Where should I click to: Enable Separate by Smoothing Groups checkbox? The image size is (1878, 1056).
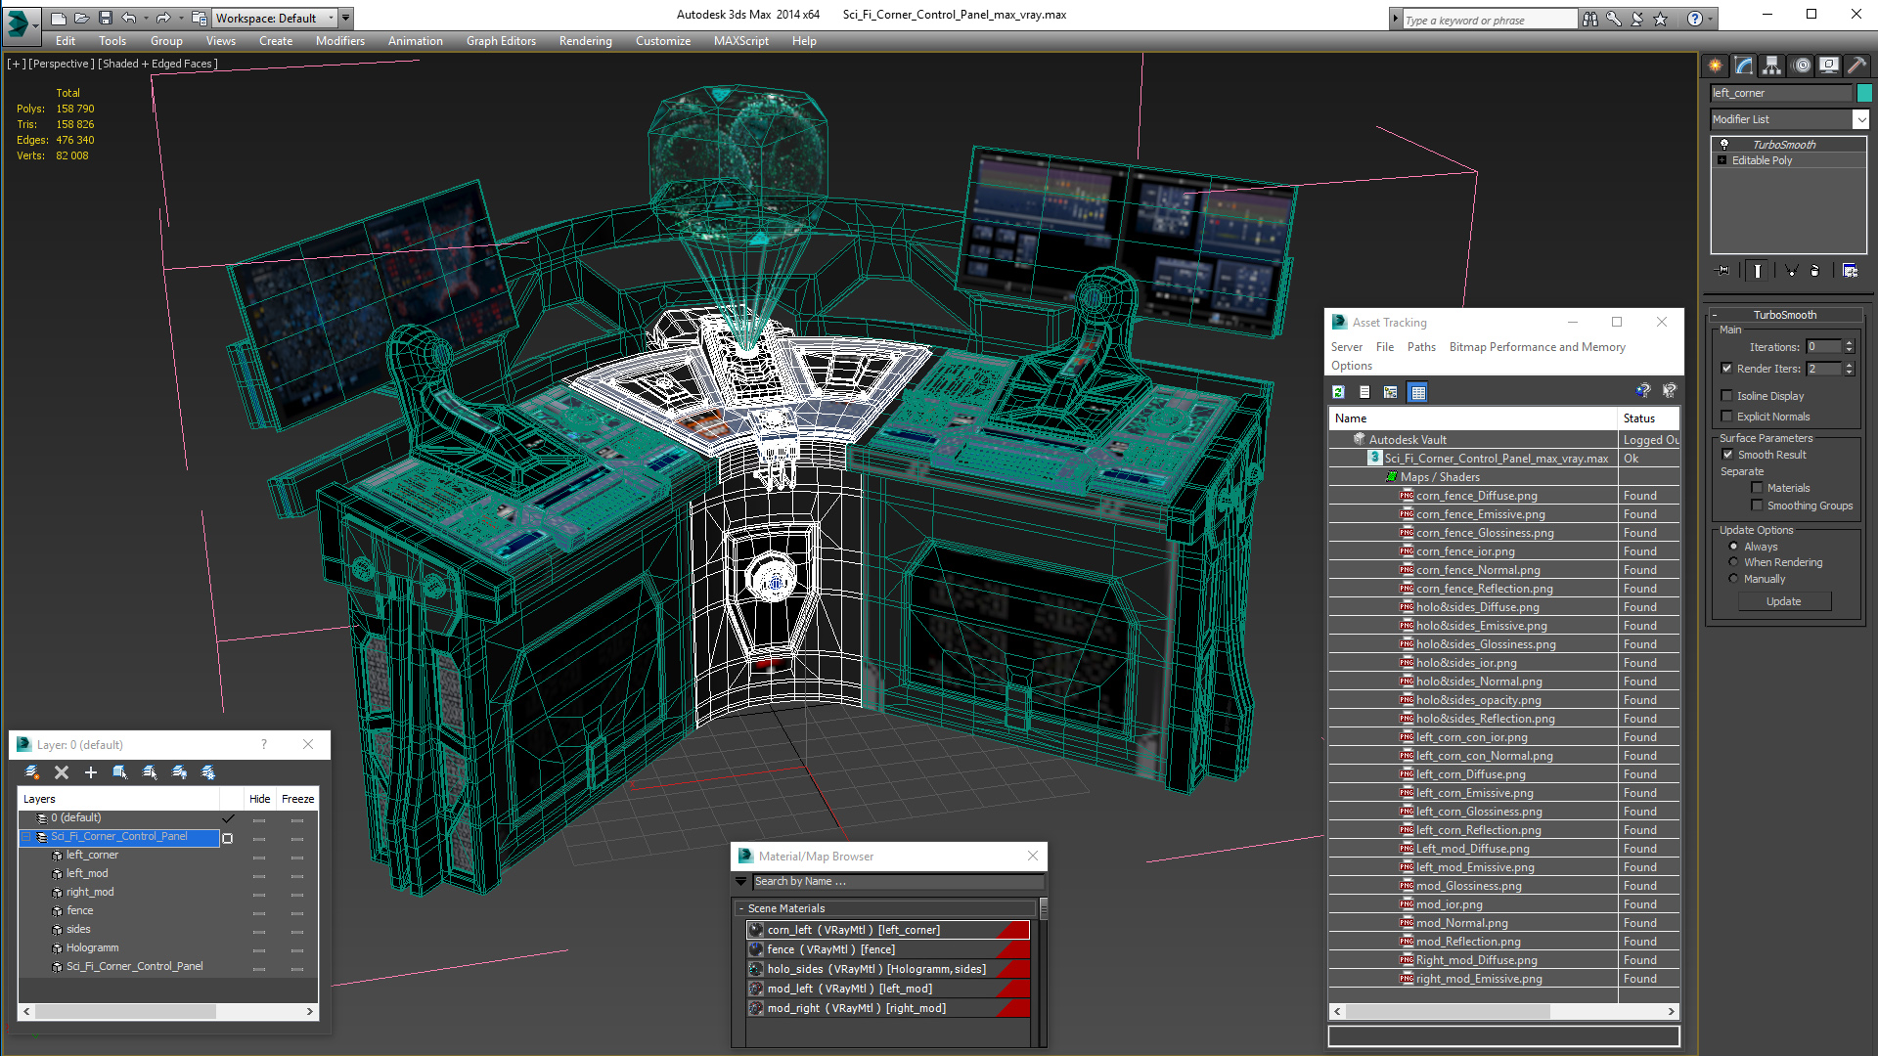[1758, 506]
